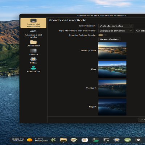Click the Fondo del escritorio heading
145x145 pixels.
pyautogui.click(x=68, y=20)
